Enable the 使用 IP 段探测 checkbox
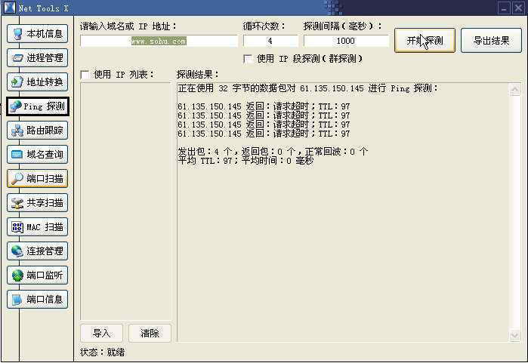The image size is (528, 363). point(248,59)
